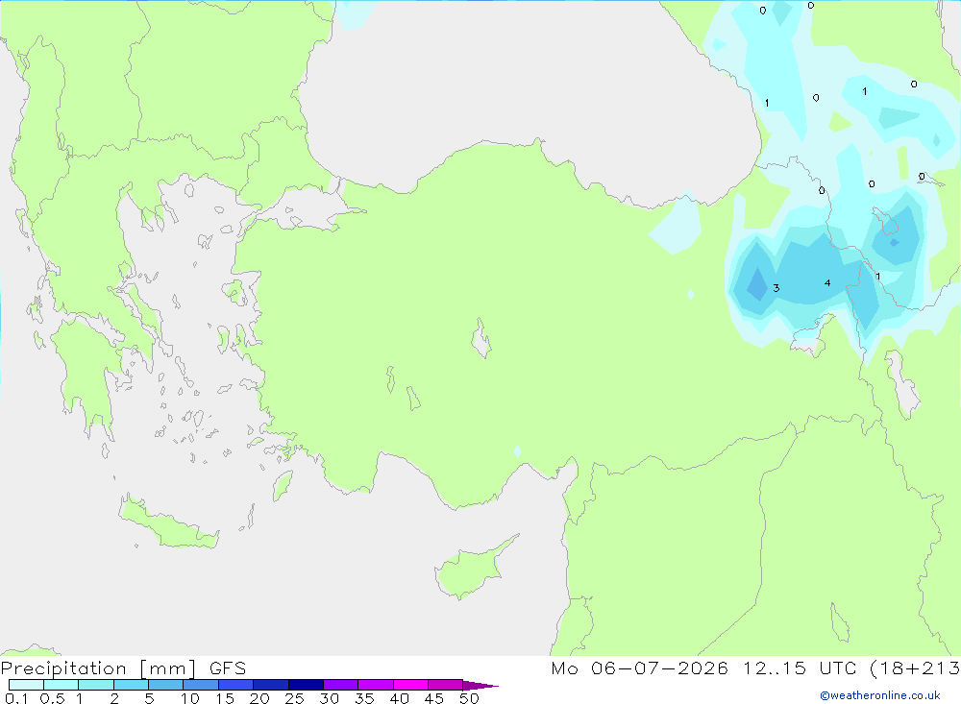Click the 0.1–0.5 mm legend color swatch
The height and width of the screenshot is (704, 961).
coord(26,685)
